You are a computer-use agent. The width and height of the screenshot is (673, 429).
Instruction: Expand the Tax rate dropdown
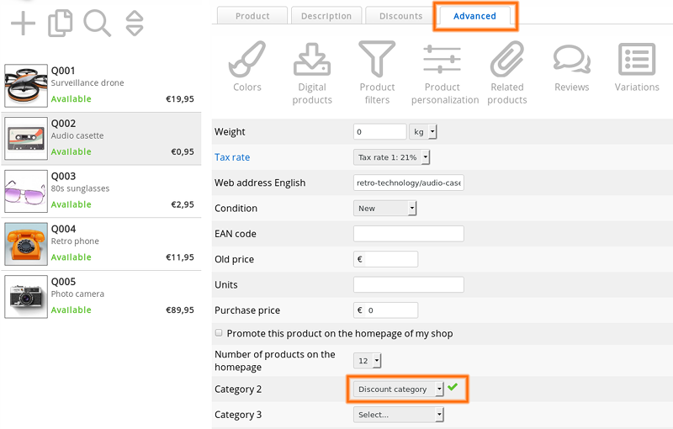(391, 157)
